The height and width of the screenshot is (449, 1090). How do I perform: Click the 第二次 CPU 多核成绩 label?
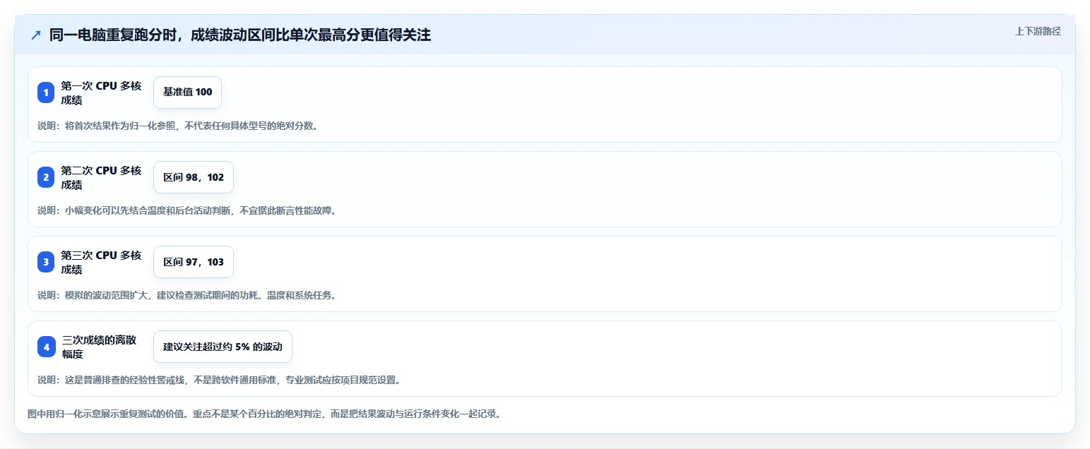tap(101, 177)
